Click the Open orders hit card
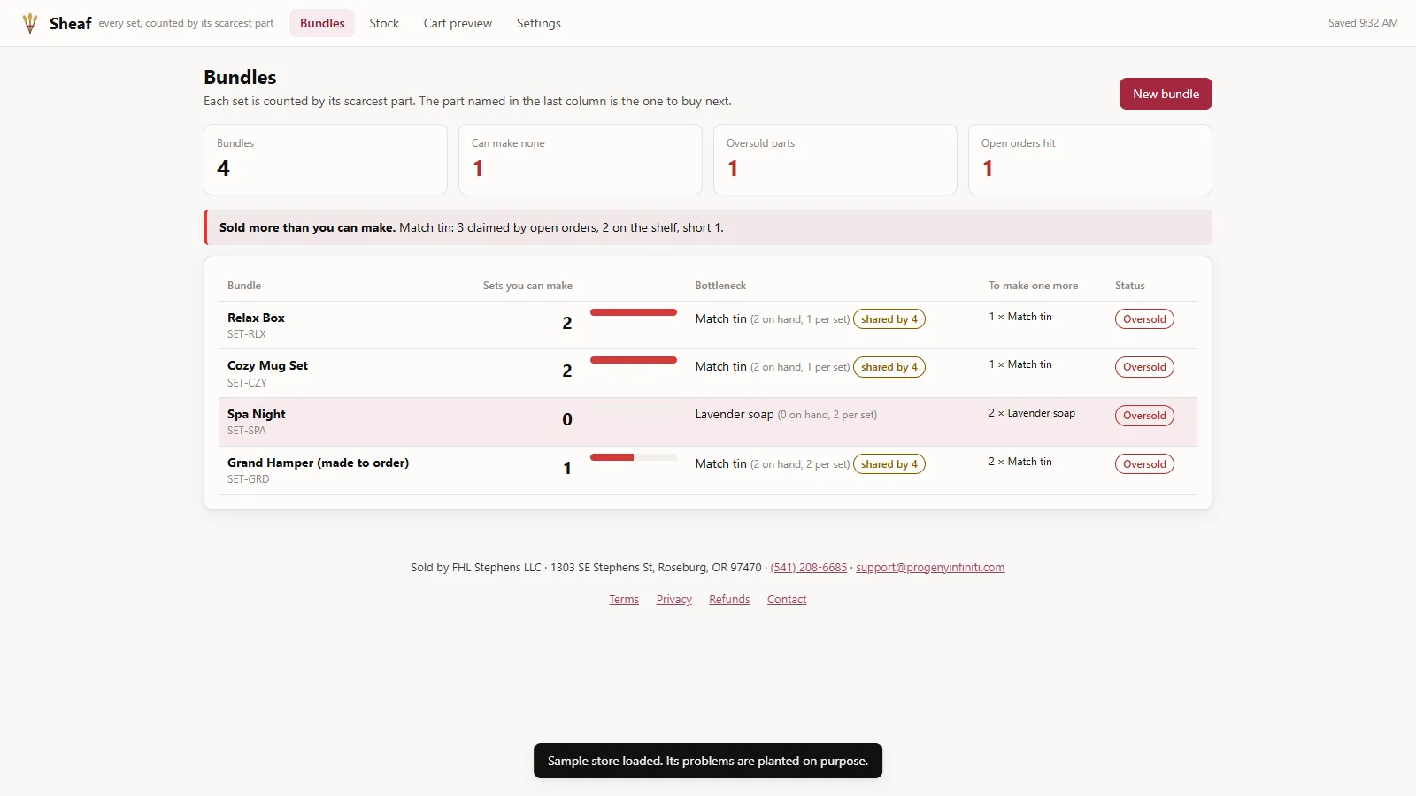This screenshot has height=796, width=1416. click(x=1090, y=159)
